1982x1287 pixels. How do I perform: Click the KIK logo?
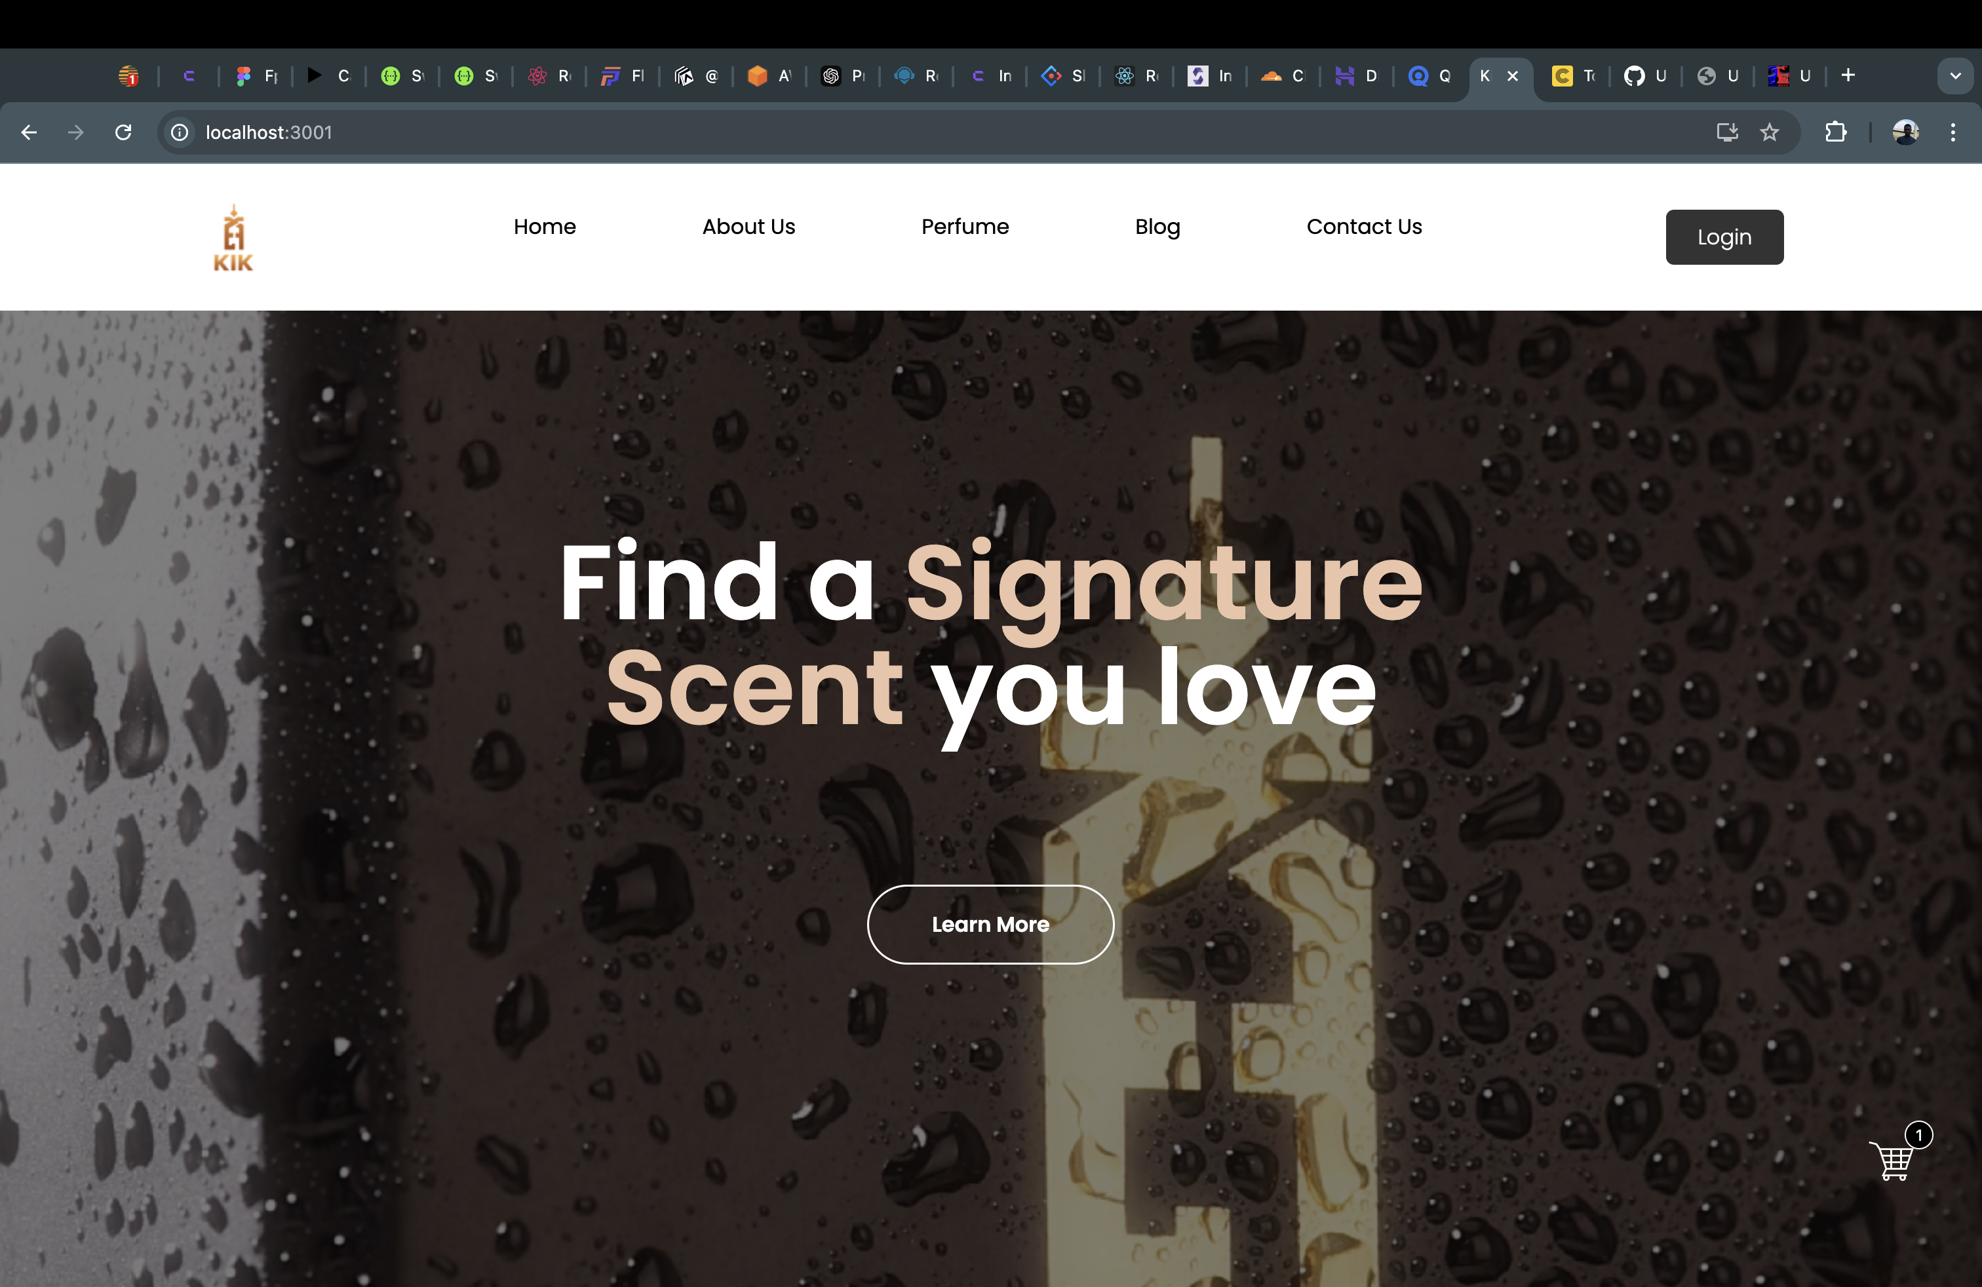[x=233, y=238]
